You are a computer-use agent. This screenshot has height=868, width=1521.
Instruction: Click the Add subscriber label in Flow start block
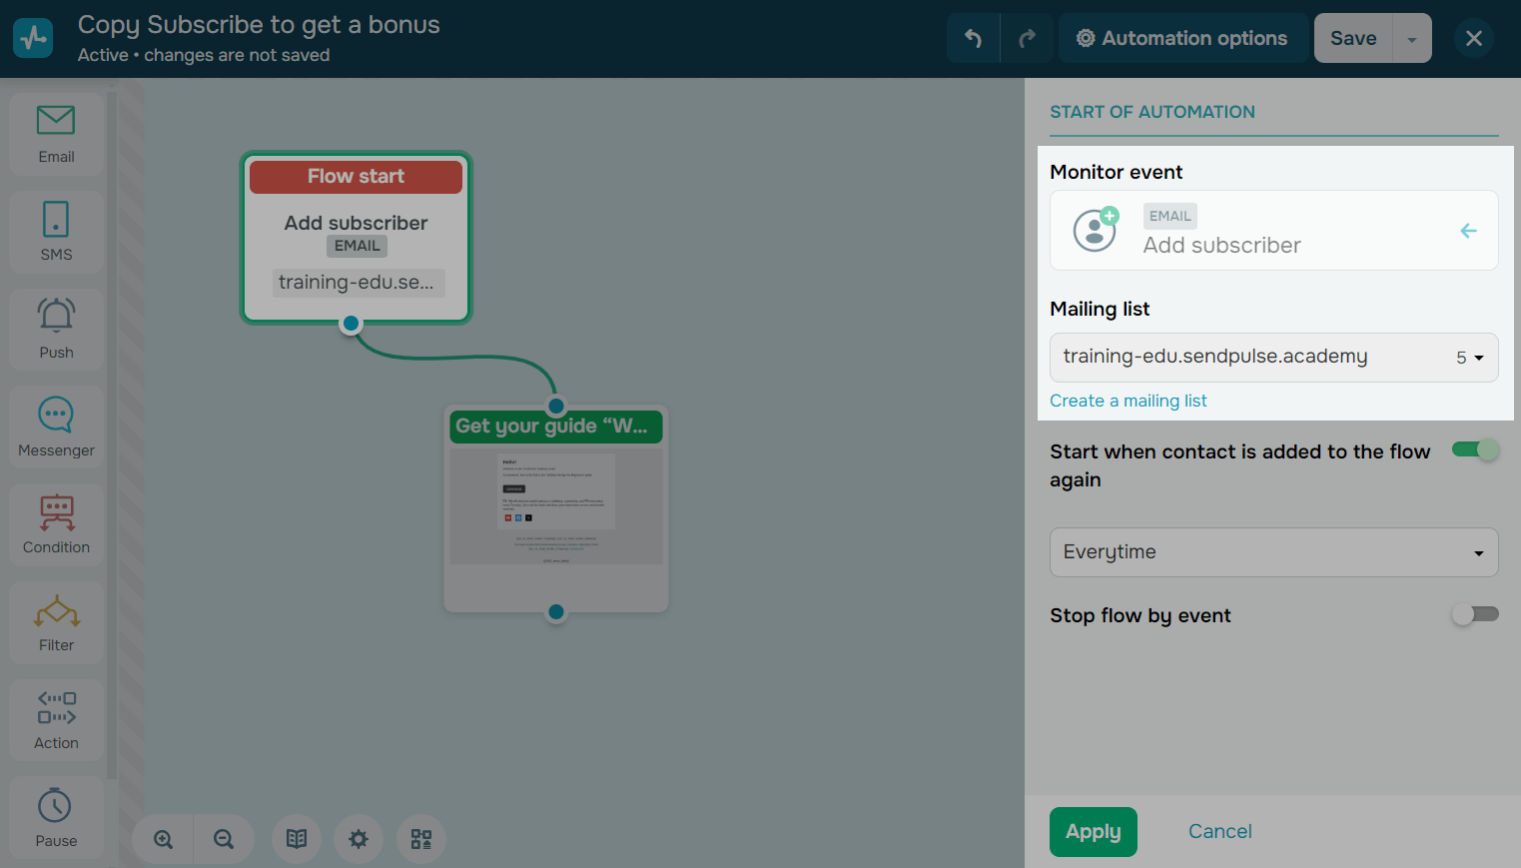click(x=356, y=223)
